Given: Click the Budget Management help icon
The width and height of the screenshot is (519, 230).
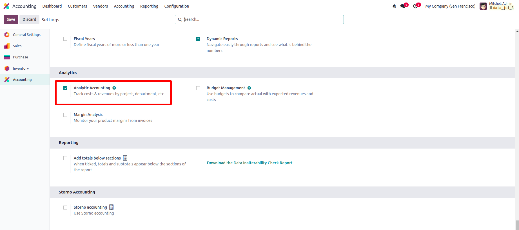Looking at the screenshot, I should pos(249,88).
